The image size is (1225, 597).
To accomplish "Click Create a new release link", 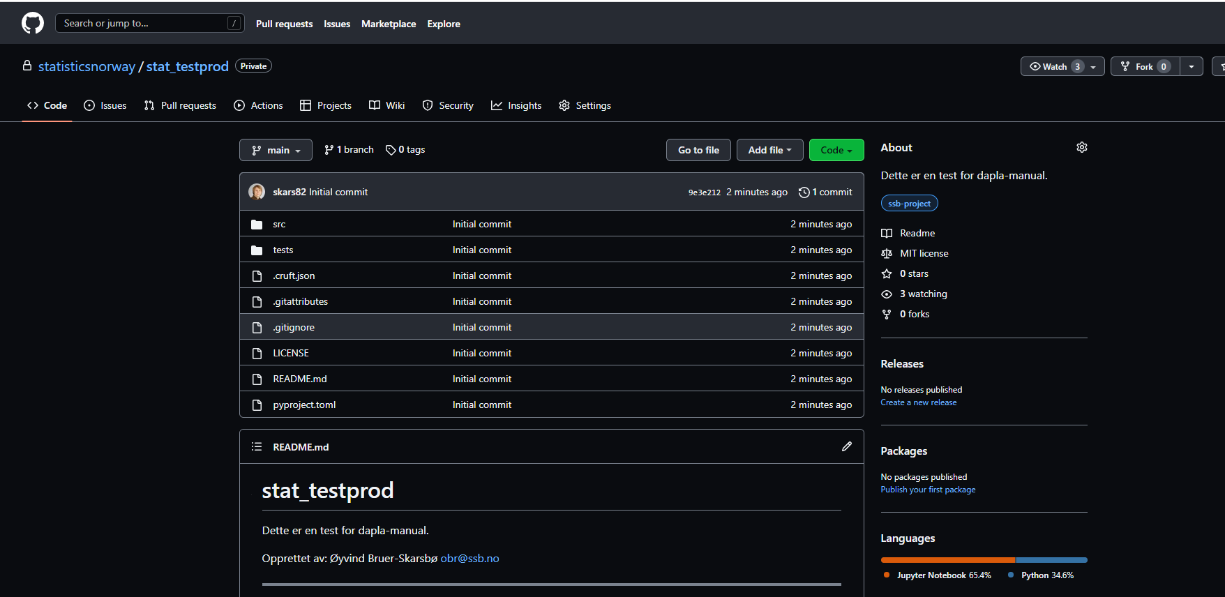I will [x=918, y=402].
